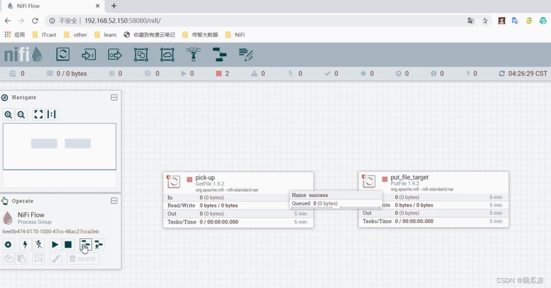Go back in browser history
Image resolution: width=551 pixels, height=288 pixels.
tap(8, 21)
